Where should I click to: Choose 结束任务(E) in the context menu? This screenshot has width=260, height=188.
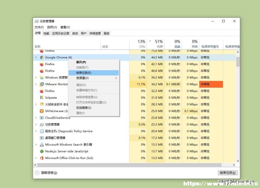94,73
